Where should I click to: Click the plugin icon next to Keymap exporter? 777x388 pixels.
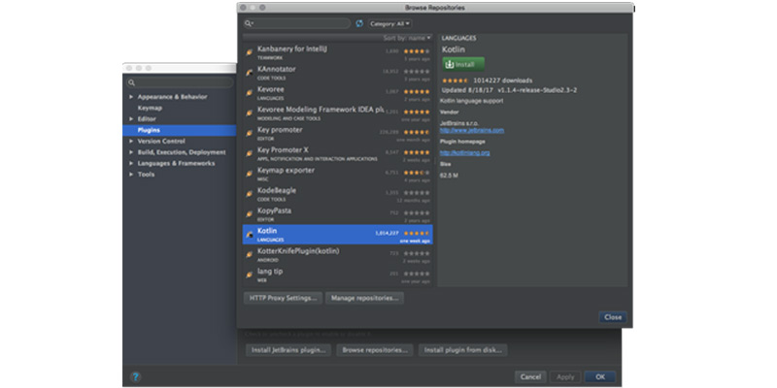(x=250, y=174)
